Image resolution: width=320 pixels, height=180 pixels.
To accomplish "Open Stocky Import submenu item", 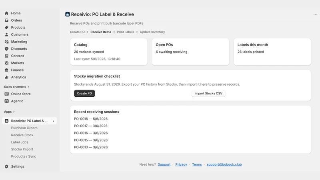I will tap(22, 149).
